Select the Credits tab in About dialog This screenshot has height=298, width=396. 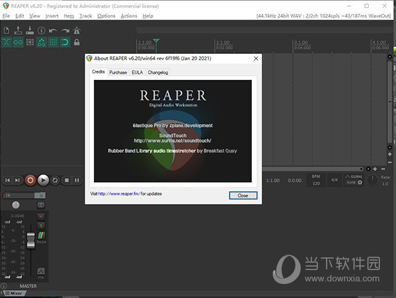pos(98,72)
